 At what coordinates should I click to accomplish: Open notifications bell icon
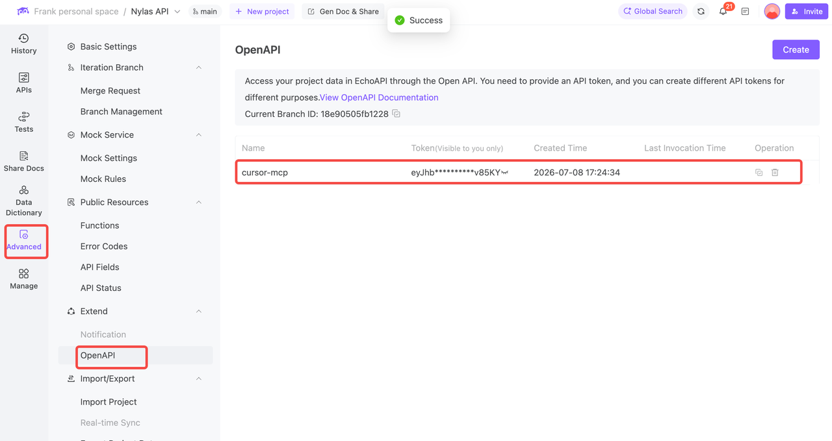[723, 12]
